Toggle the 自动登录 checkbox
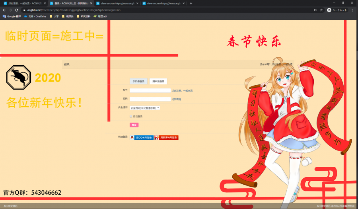Image resolution: width=358 pixels, height=209 pixels. [x=131, y=116]
